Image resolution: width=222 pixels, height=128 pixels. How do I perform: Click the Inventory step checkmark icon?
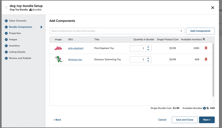pos(6,46)
